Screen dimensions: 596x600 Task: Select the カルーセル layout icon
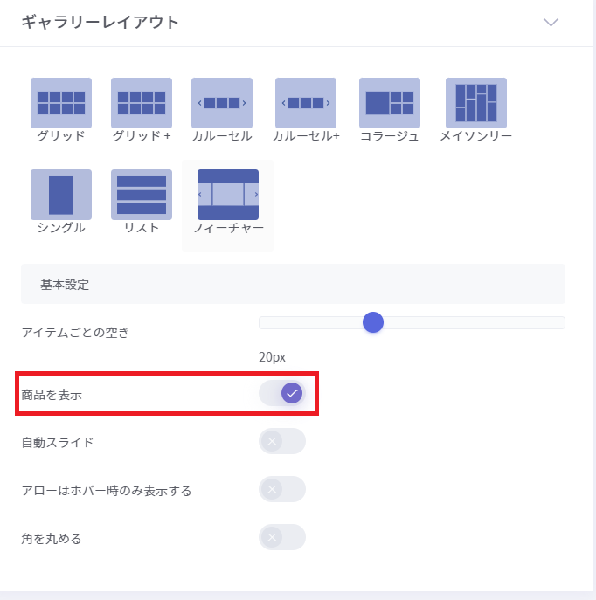tap(222, 103)
